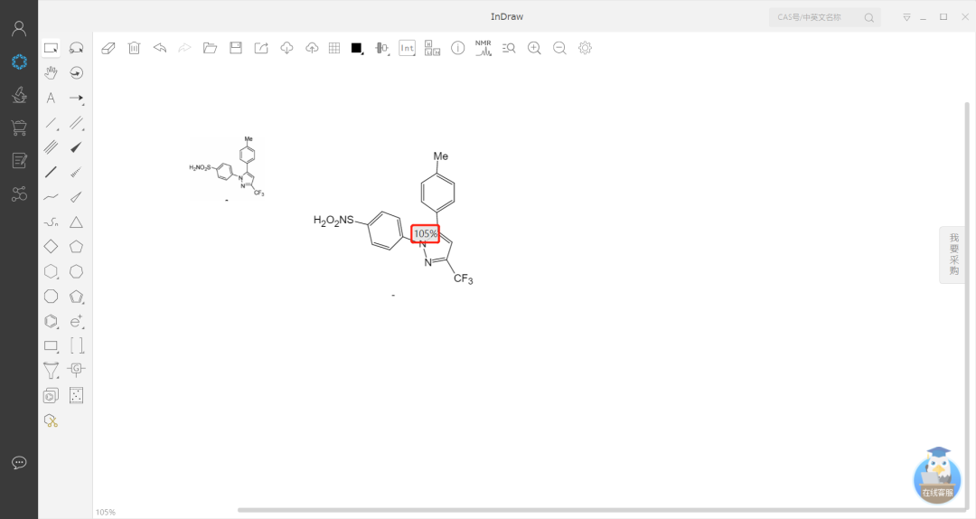Expand the arrow tool options

(77, 98)
